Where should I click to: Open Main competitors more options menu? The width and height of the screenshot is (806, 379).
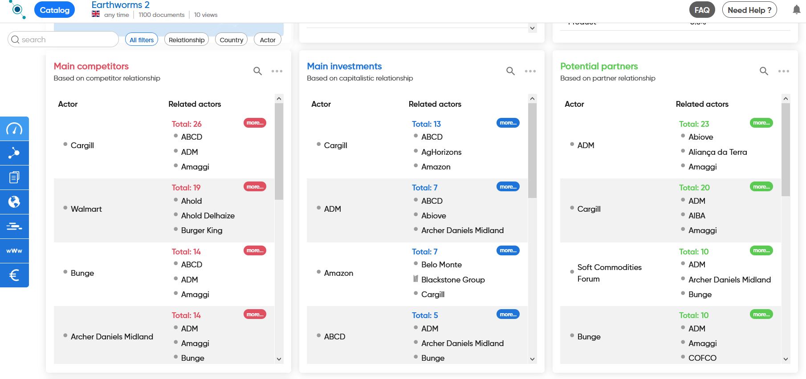[x=277, y=71]
